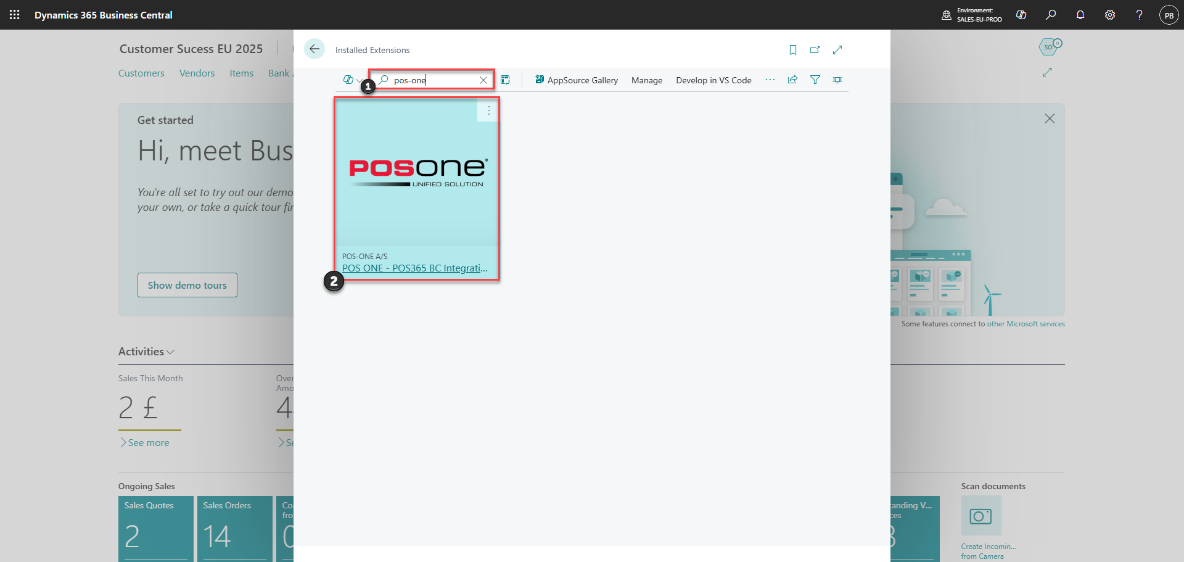1184x562 pixels.
Task: Open AppSource Gallery
Action: pyautogui.click(x=576, y=80)
